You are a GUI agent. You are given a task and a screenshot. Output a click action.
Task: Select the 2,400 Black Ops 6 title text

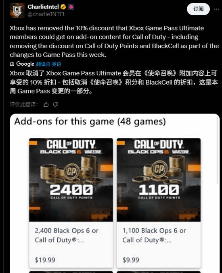click(67, 235)
